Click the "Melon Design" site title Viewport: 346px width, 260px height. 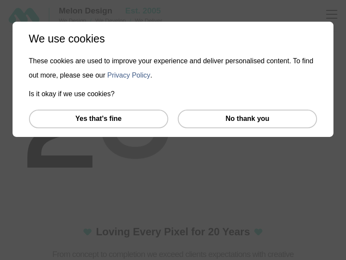tap(85, 11)
